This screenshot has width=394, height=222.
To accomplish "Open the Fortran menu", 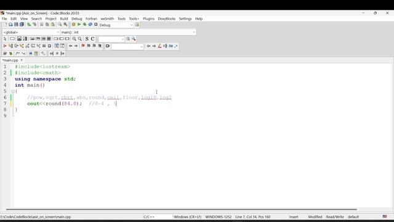I will coord(91,18).
